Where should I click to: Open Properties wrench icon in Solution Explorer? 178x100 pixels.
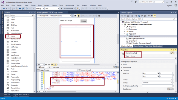[x=151, y=16]
